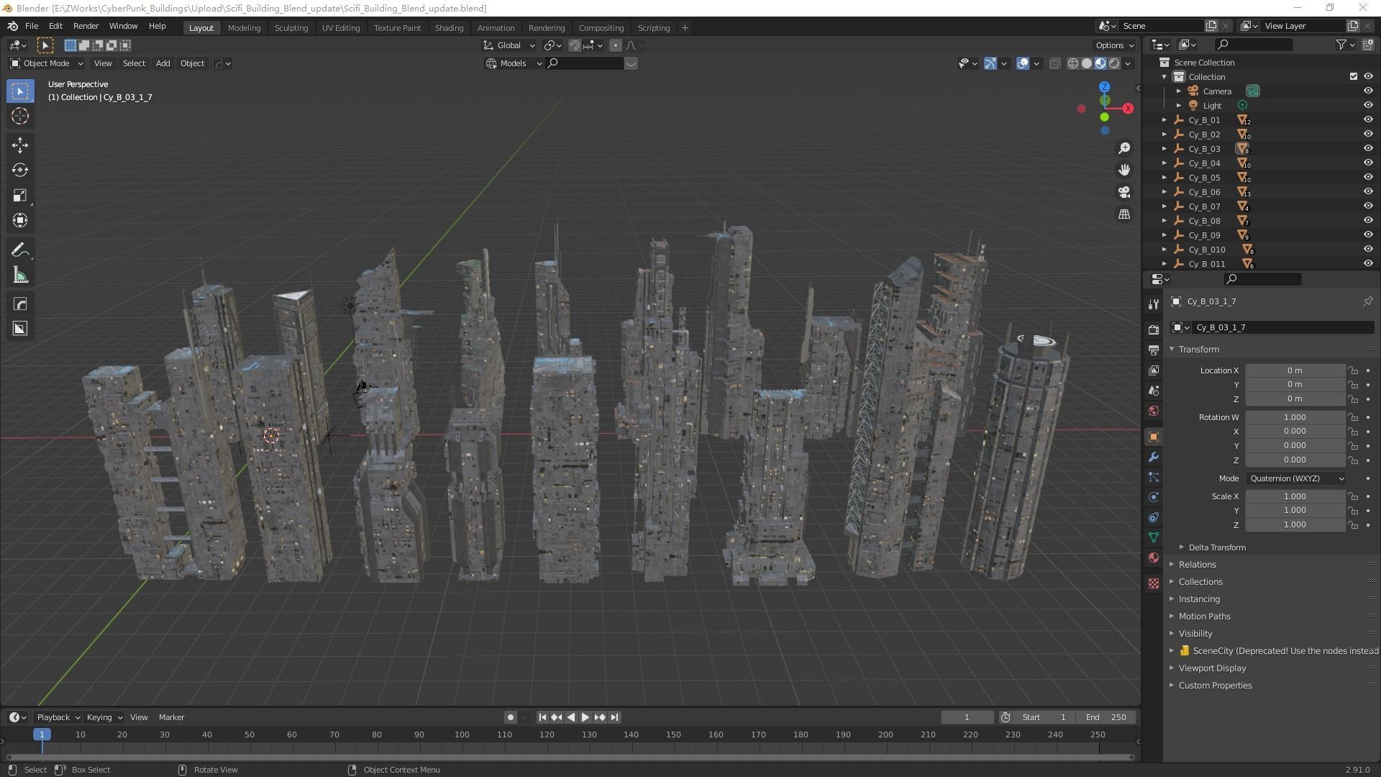Hide Cy_B_04 using its eye icon
The image size is (1381, 777).
pyautogui.click(x=1368, y=163)
